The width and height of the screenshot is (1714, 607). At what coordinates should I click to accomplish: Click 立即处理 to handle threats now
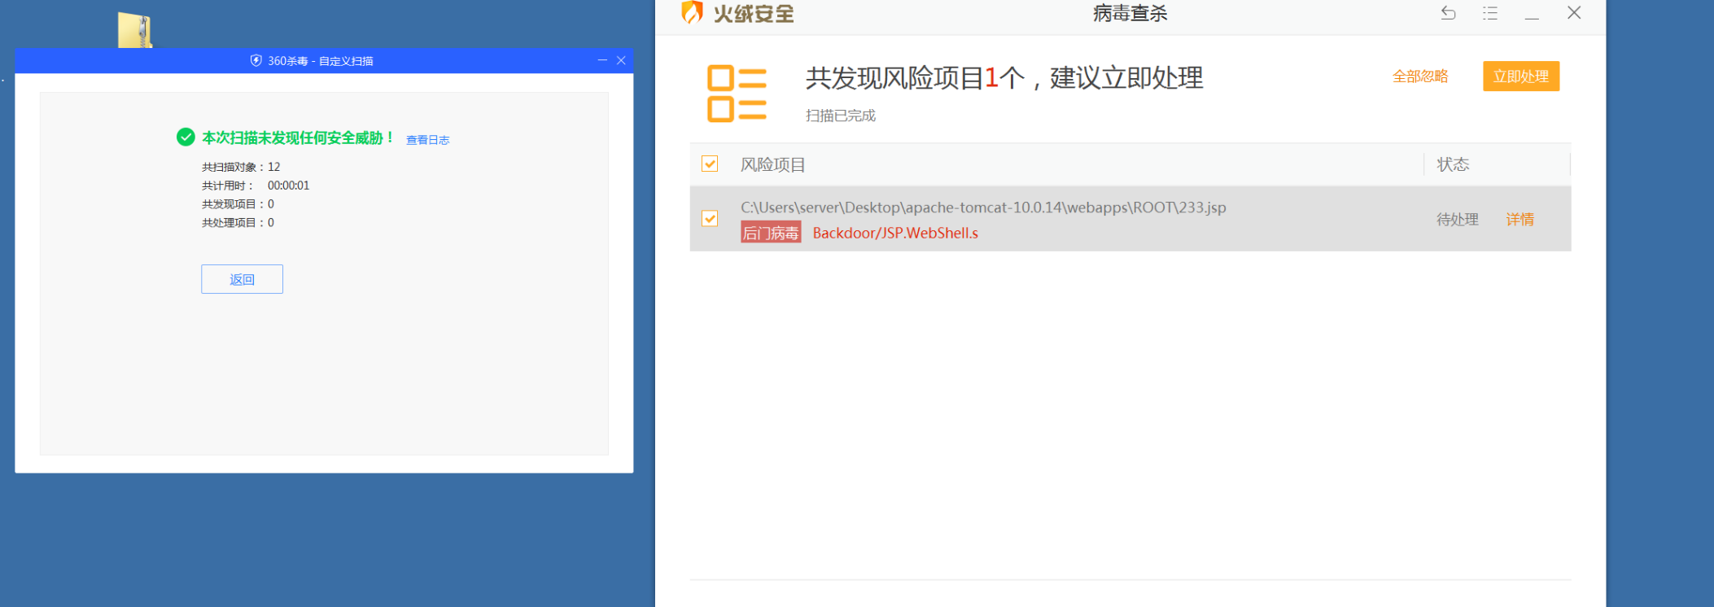coord(1521,76)
